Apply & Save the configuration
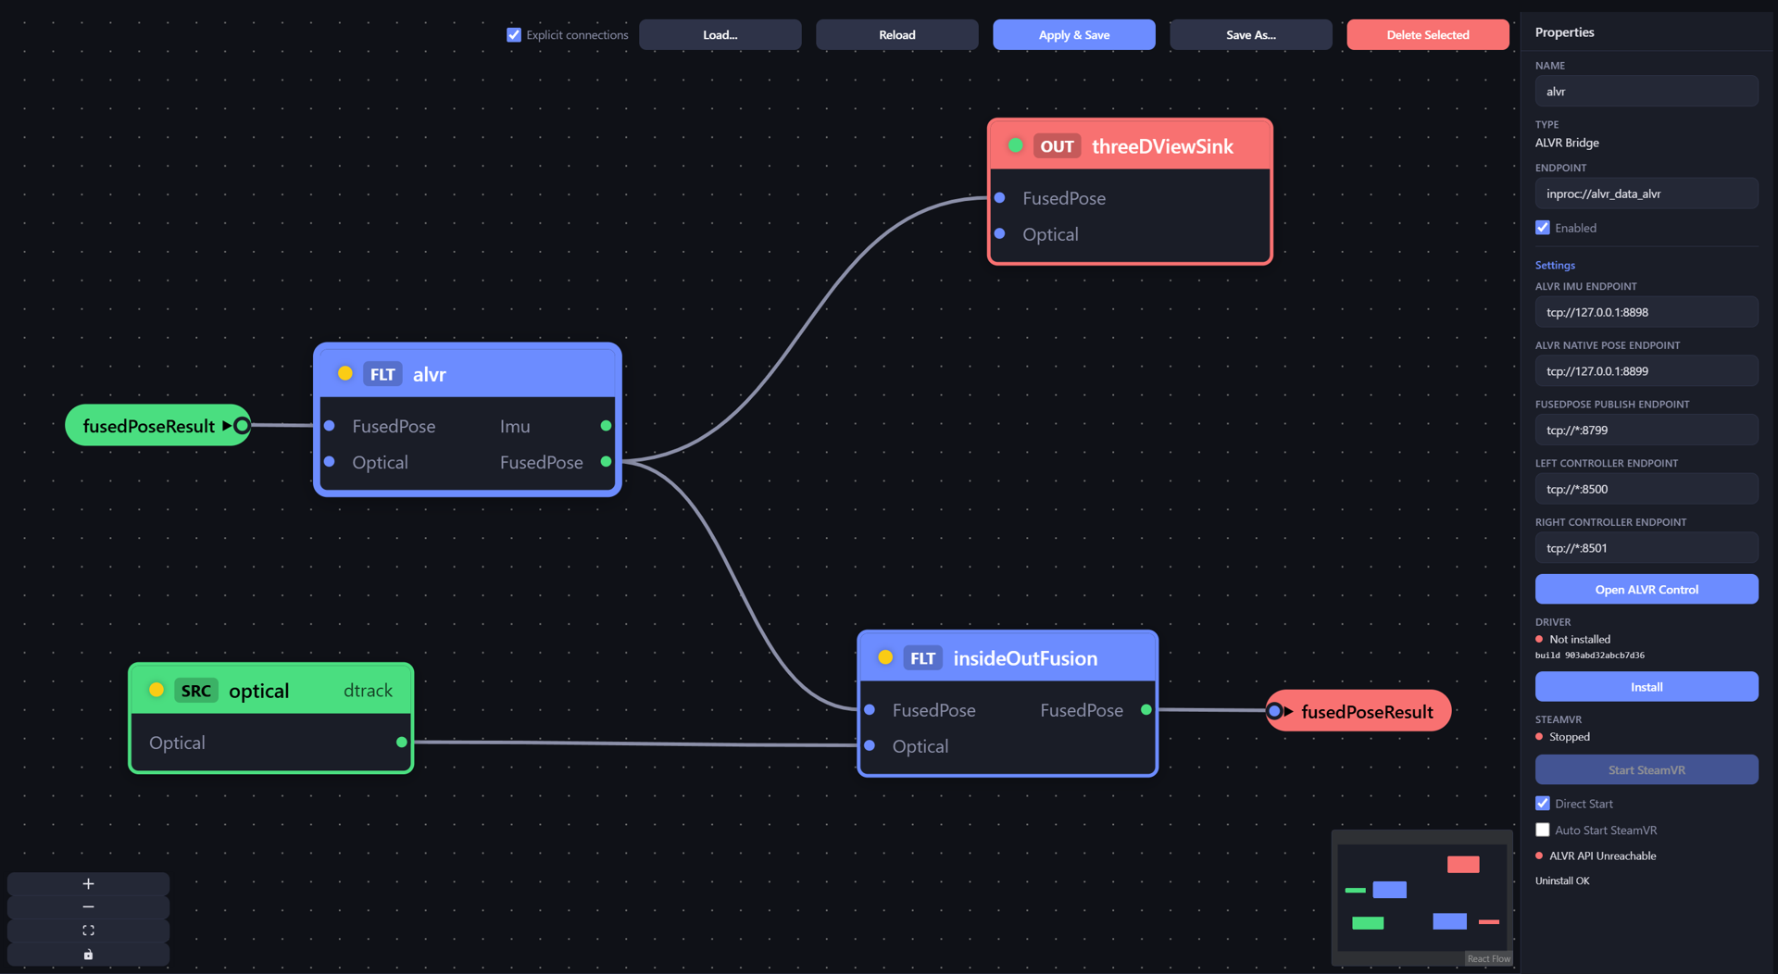 point(1073,35)
